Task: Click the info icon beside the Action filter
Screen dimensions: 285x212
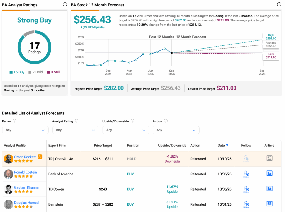Action: pyautogui.click(x=166, y=121)
